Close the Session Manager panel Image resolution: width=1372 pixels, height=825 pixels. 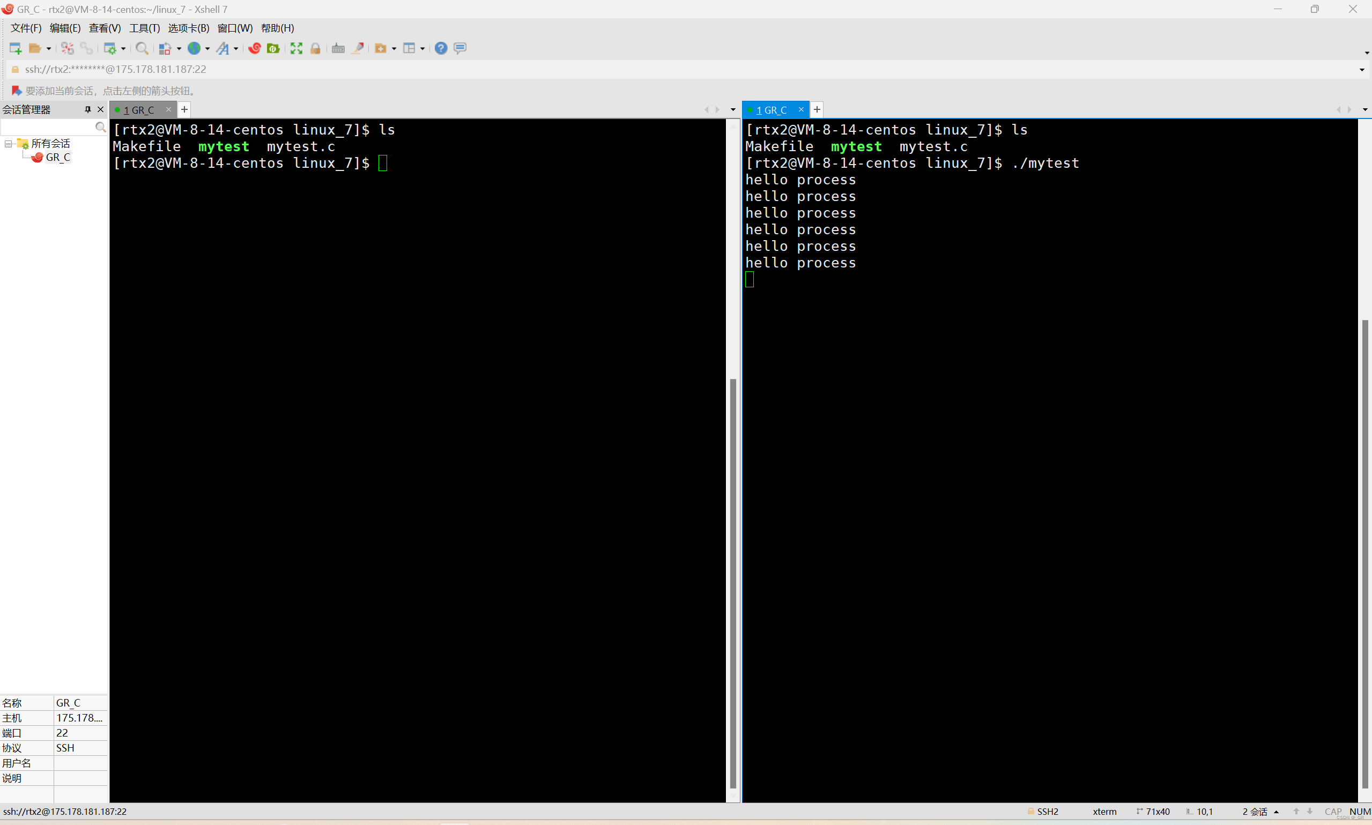tap(101, 109)
